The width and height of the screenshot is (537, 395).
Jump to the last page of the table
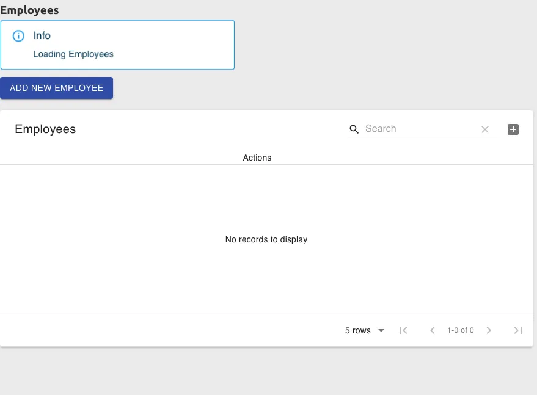[518, 330]
